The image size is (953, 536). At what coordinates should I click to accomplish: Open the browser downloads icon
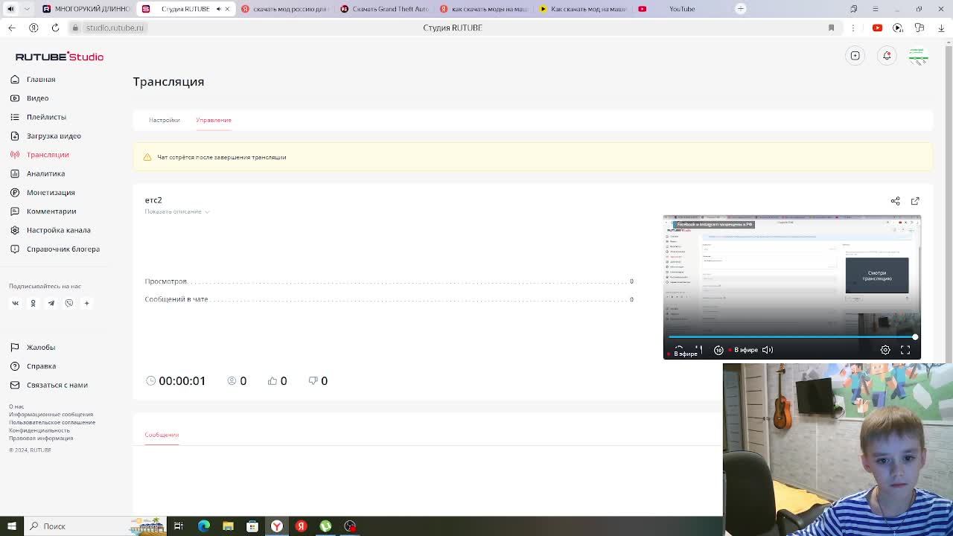pos(941,28)
